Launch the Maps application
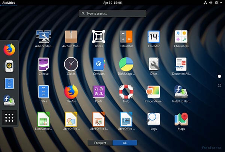The width and height of the screenshot is (225, 152). tap(181, 120)
